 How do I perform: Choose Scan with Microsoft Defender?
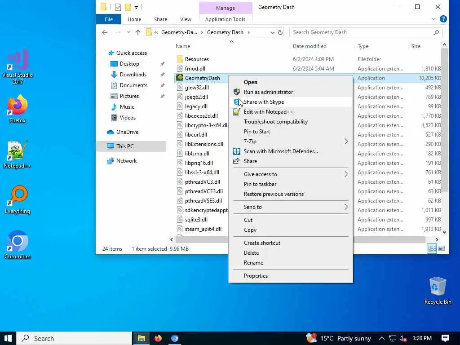(x=291, y=151)
